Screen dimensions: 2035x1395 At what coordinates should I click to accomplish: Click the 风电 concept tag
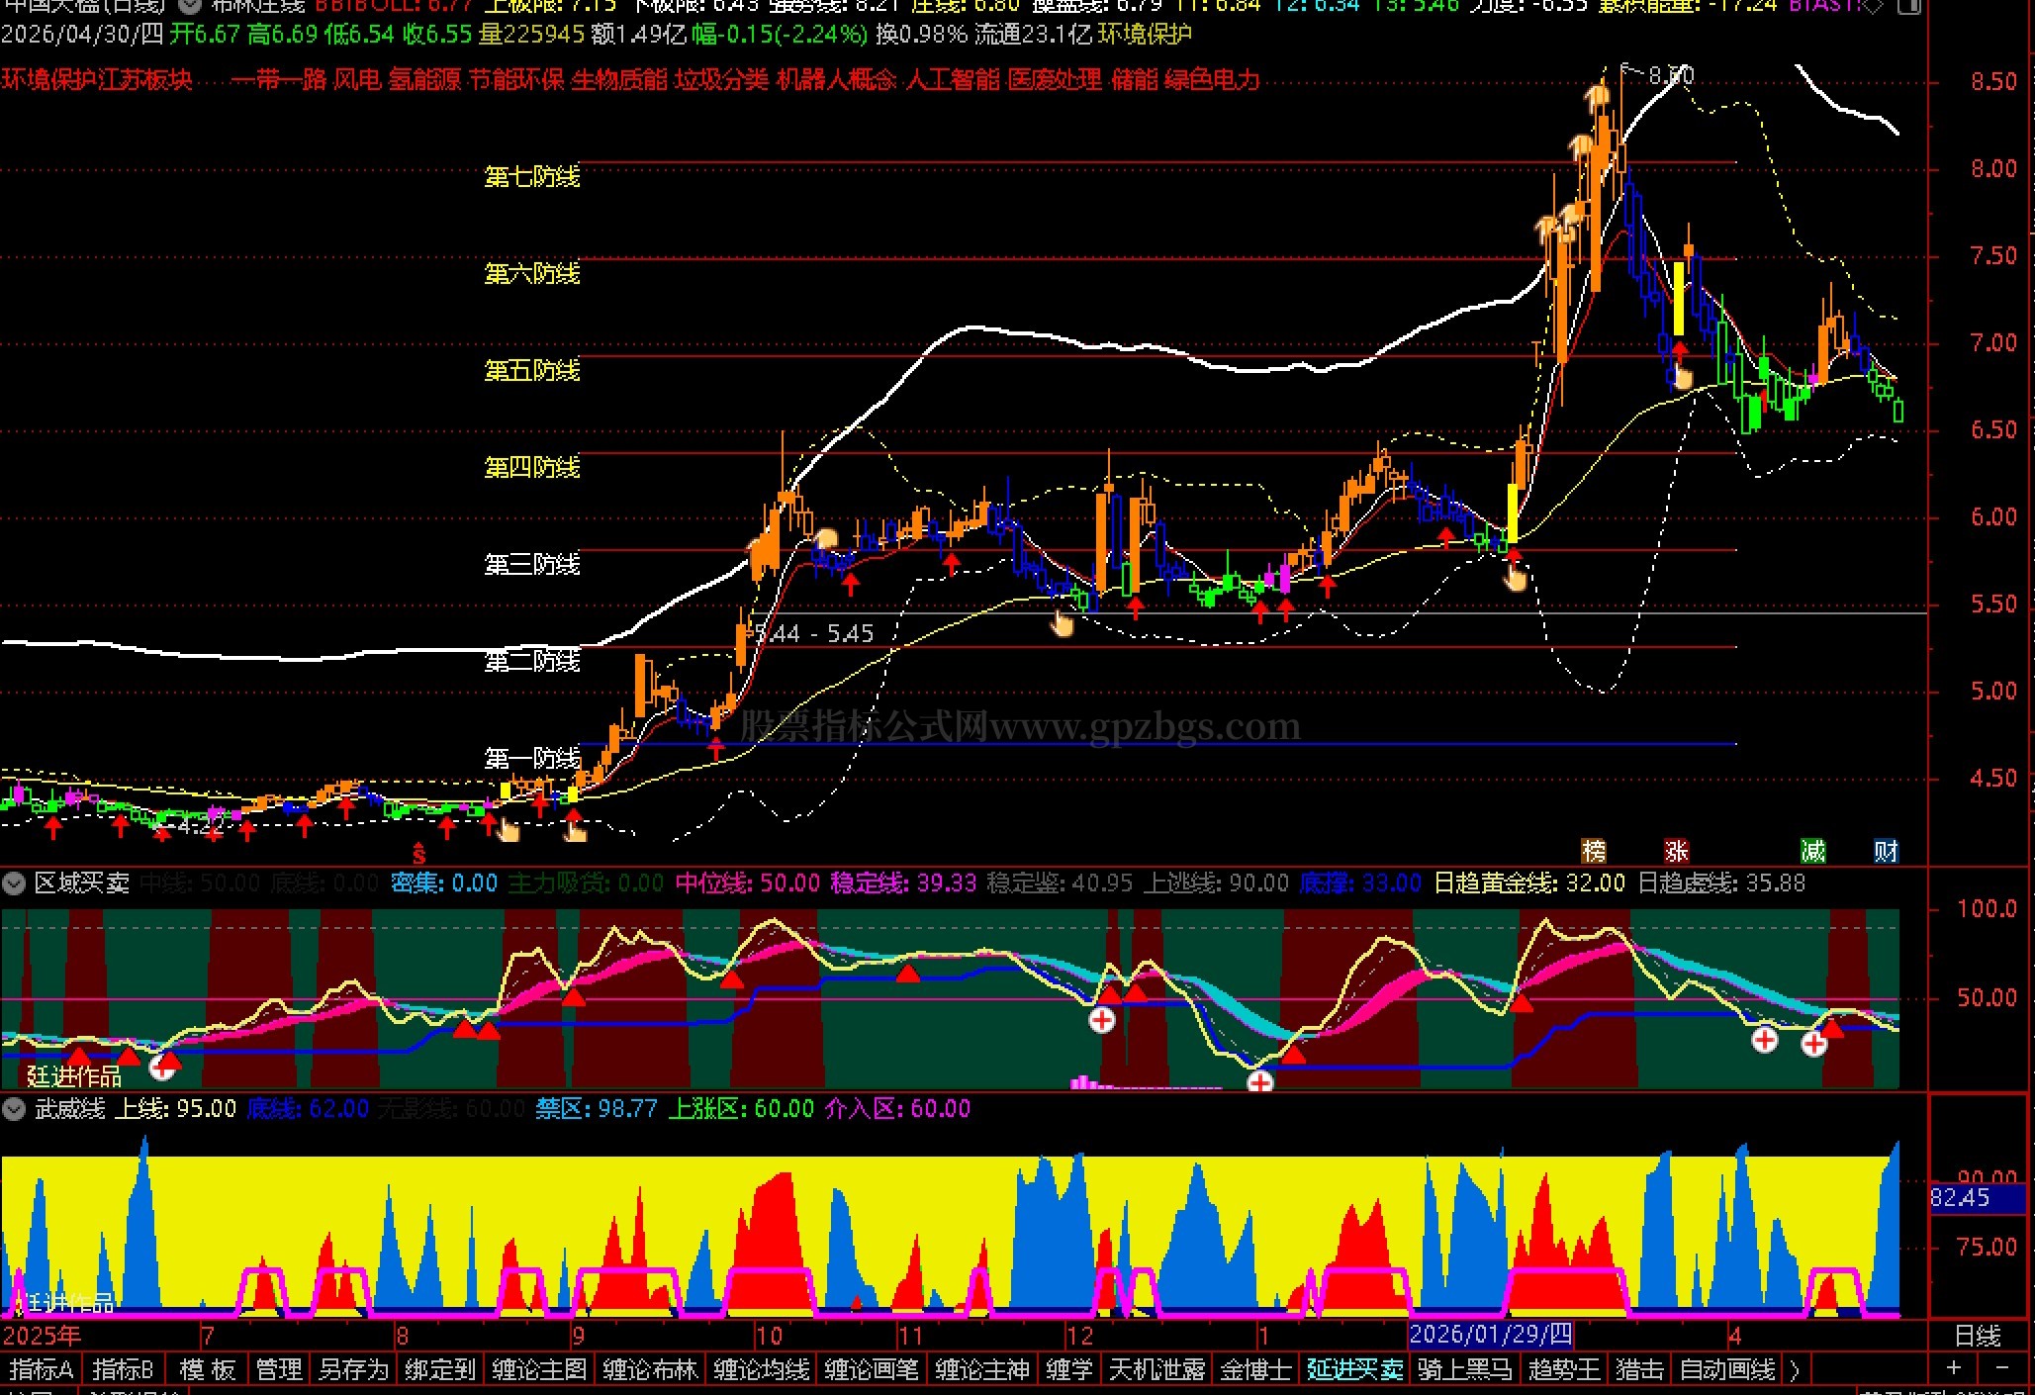[357, 79]
